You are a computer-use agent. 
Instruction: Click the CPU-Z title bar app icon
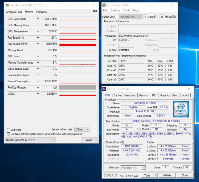pyautogui.click(x=104, y=89)
